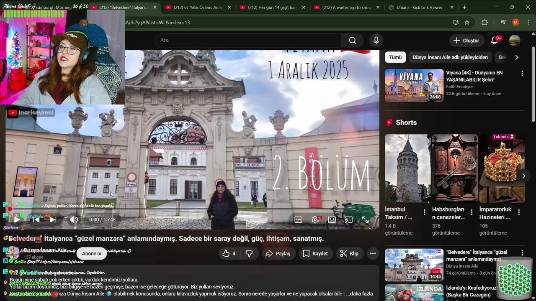Image resolution: width=536 pixels, height=301 pixels.
Task: Show more filter chips with arrow
Action: click(517, 57)
